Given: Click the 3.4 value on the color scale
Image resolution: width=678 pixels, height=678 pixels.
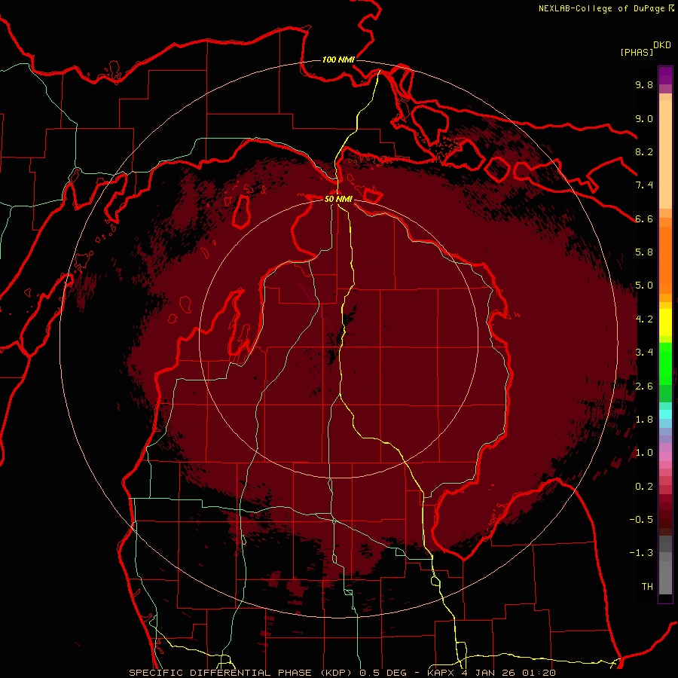Looking at the screenshot, I should [x=644, y=353].
